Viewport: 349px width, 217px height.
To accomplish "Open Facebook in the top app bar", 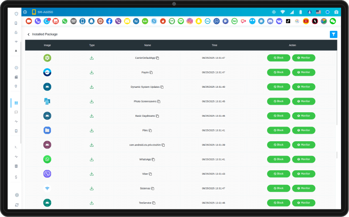I will pyautogui.click(x=110, y=21).
